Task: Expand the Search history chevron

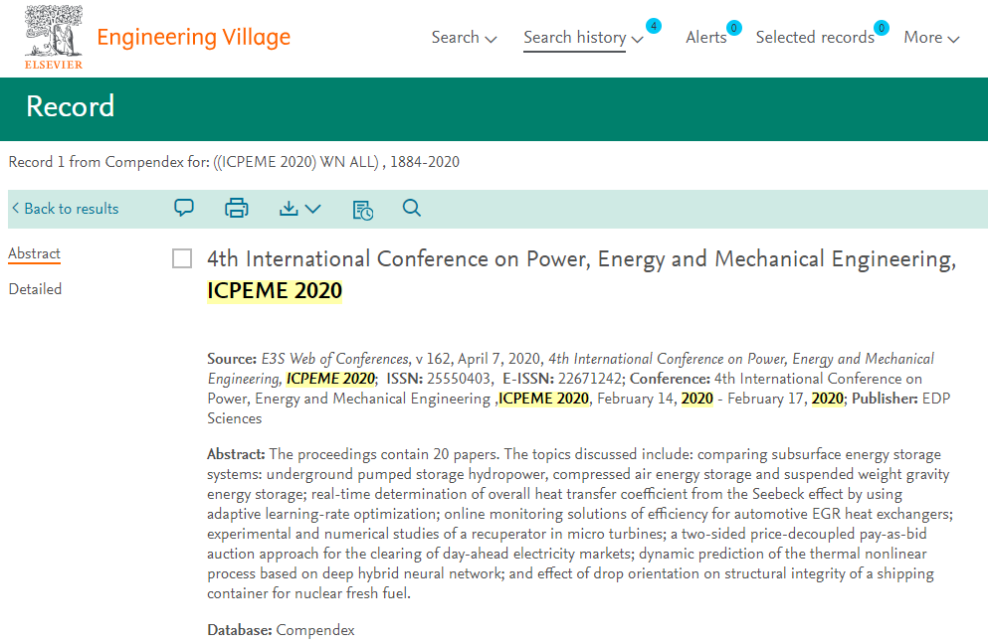Action: tap(637, 39)
